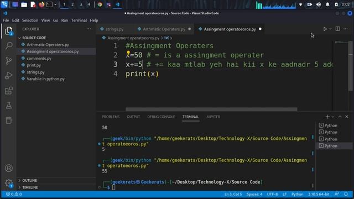
Task: Open the File menu
Action: 6,20
